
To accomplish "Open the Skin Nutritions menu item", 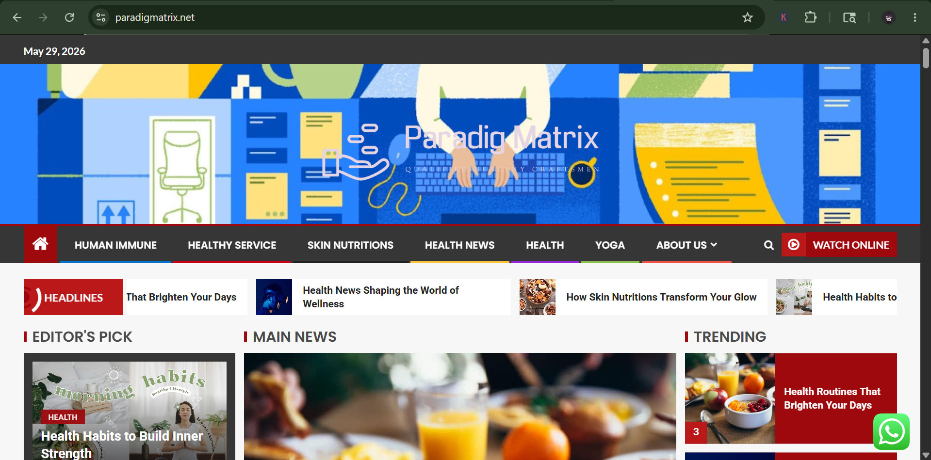I will coord(350,245).
